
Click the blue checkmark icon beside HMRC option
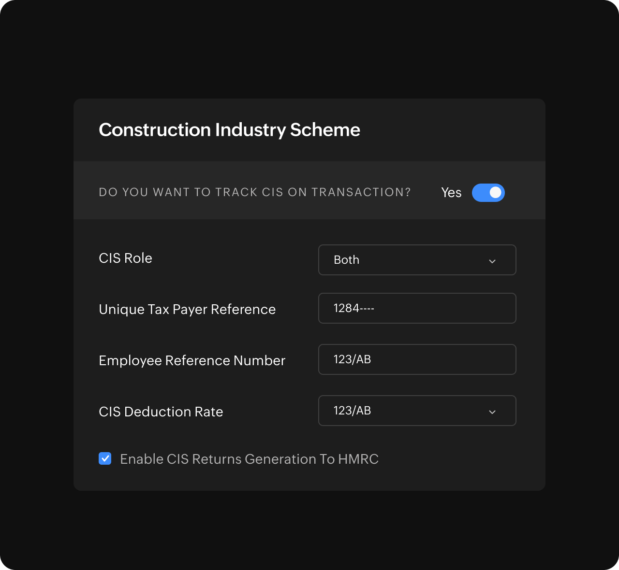[105, 458]
